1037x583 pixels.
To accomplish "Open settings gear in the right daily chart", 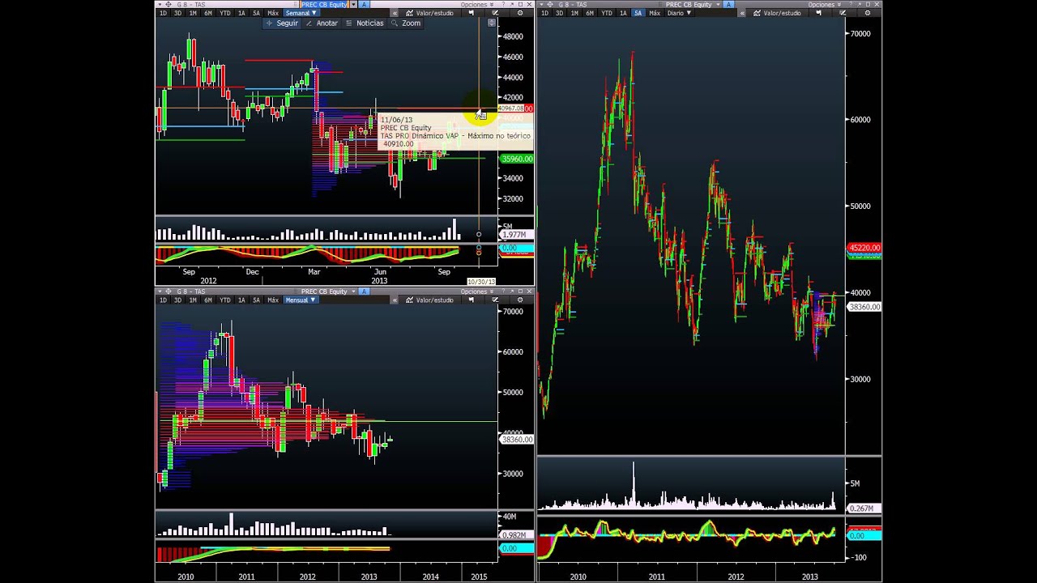I will pyautogui.click(x=867, y=13).
